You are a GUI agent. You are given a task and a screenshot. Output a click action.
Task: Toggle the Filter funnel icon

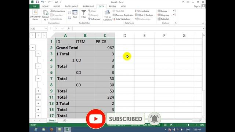84,12
